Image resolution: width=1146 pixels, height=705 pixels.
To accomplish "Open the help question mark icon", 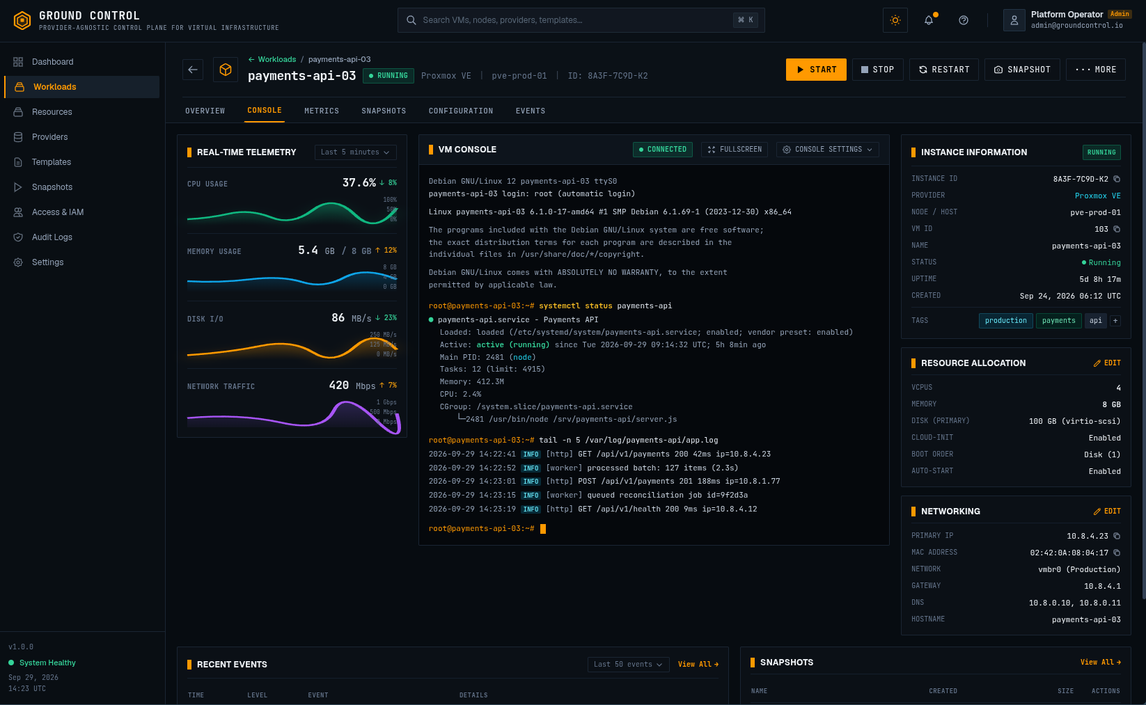I will point(964,20).
